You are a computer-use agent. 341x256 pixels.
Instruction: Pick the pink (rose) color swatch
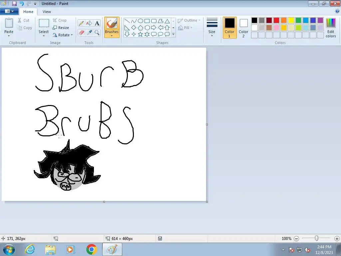click(276, 28)
